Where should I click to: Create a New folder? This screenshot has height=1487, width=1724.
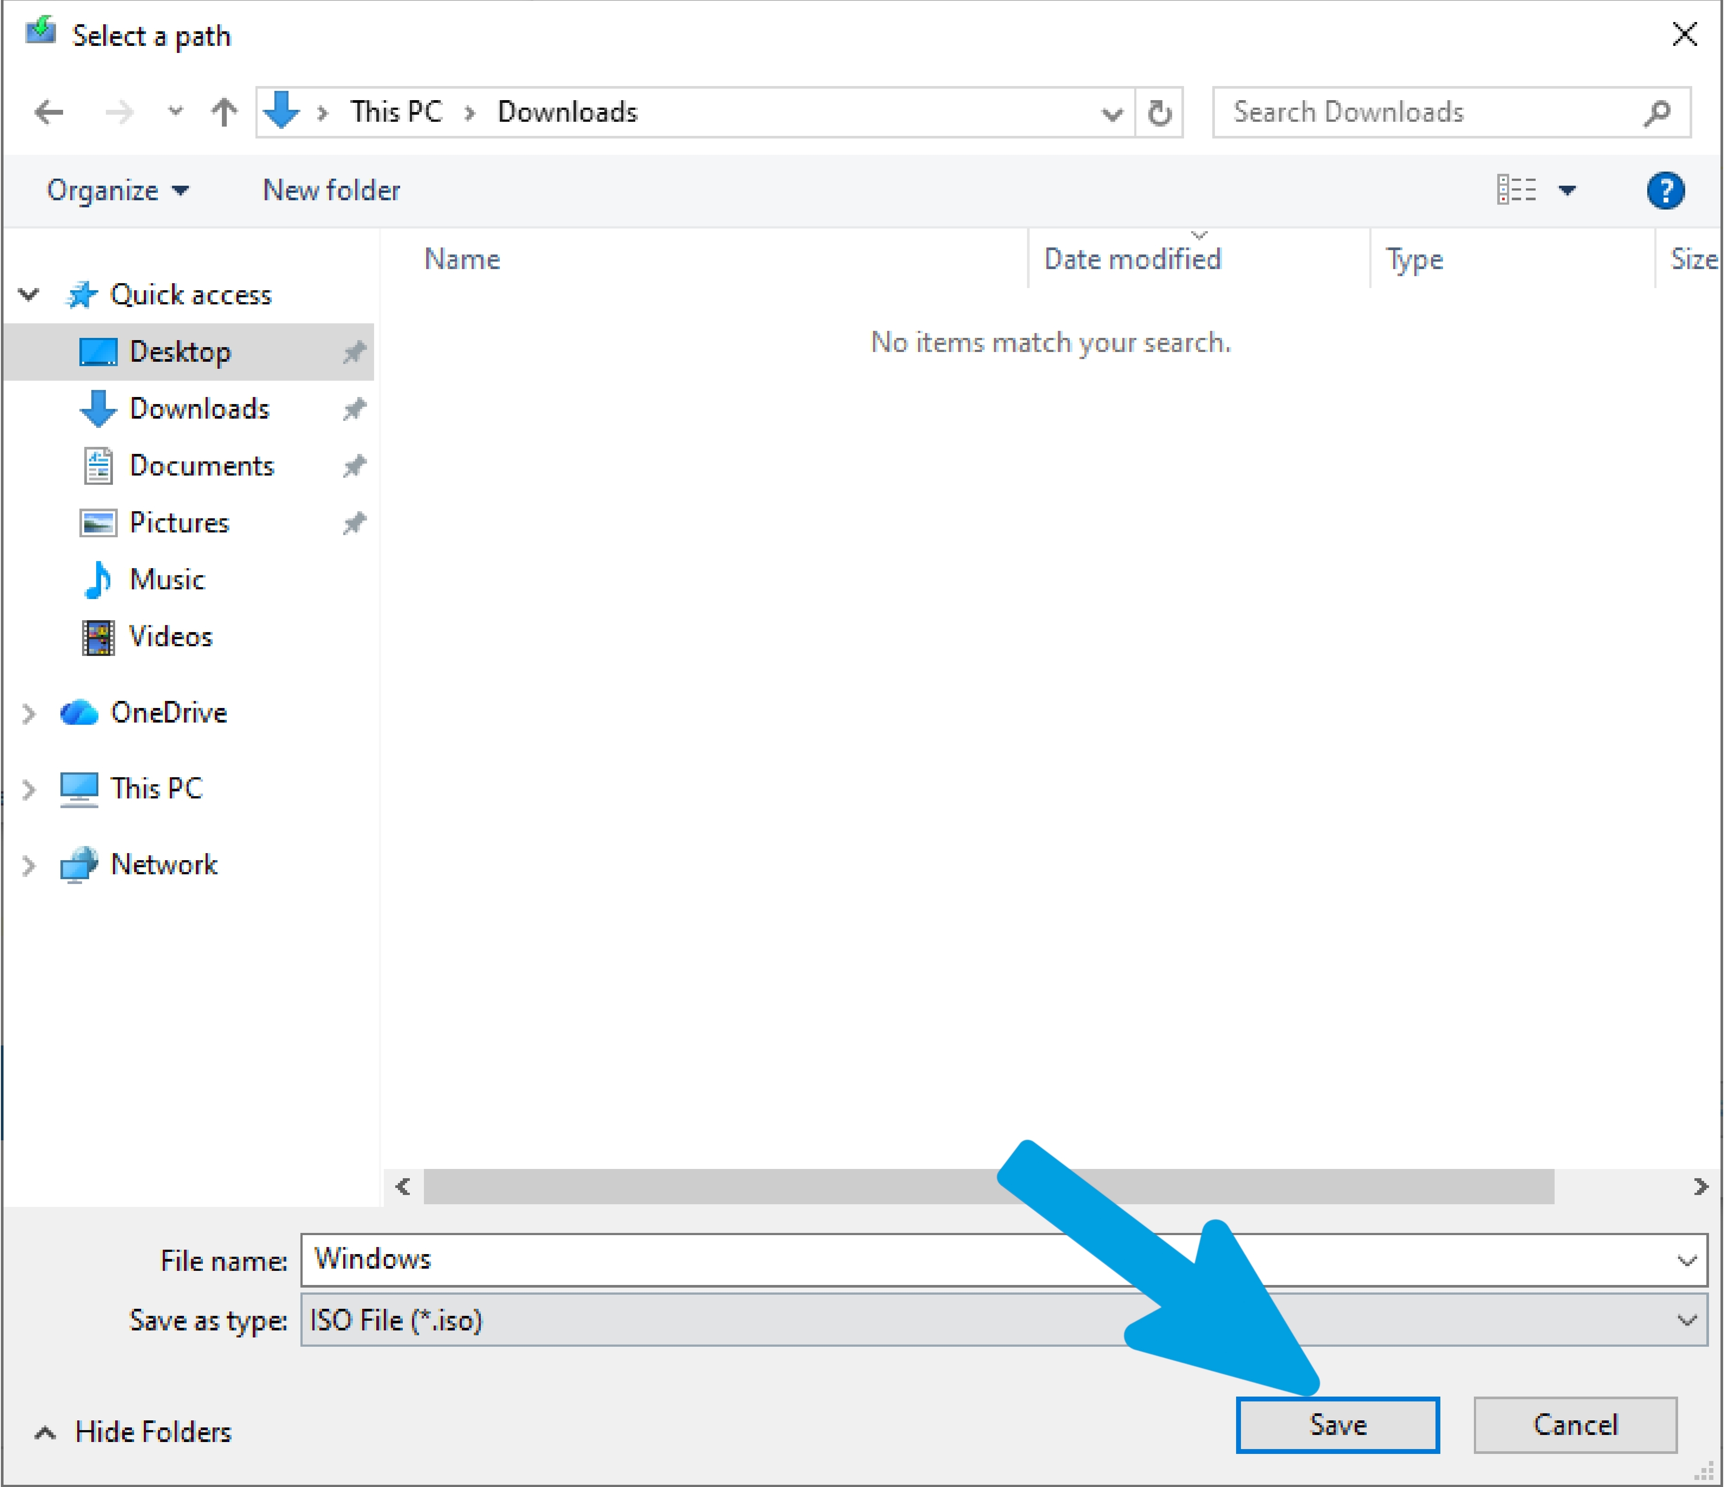(x=331, y=191)
